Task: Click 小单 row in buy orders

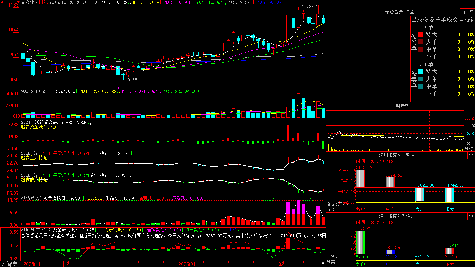Action: pyautogui.click(x=446, y=57)
